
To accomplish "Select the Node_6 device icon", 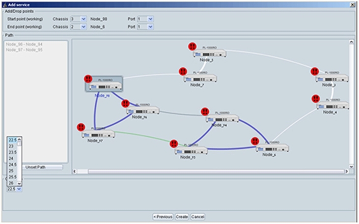I will tap(272, 148).
